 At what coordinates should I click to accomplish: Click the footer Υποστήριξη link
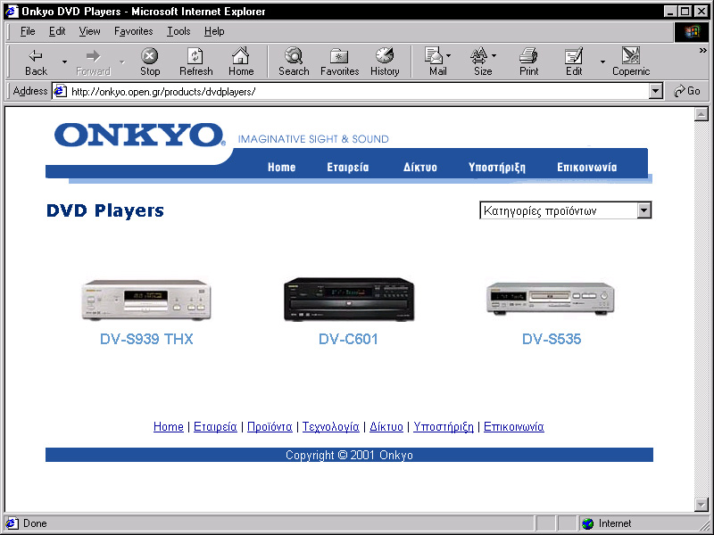(x=444, y=427)
